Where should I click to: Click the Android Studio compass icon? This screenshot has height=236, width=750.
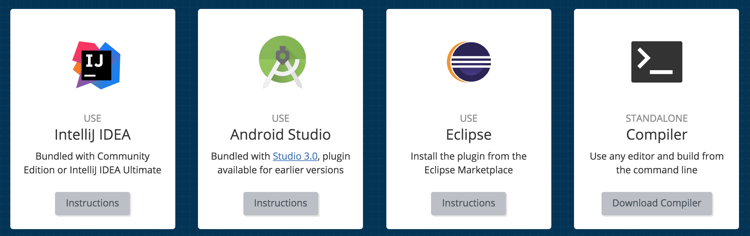[282, 62]
